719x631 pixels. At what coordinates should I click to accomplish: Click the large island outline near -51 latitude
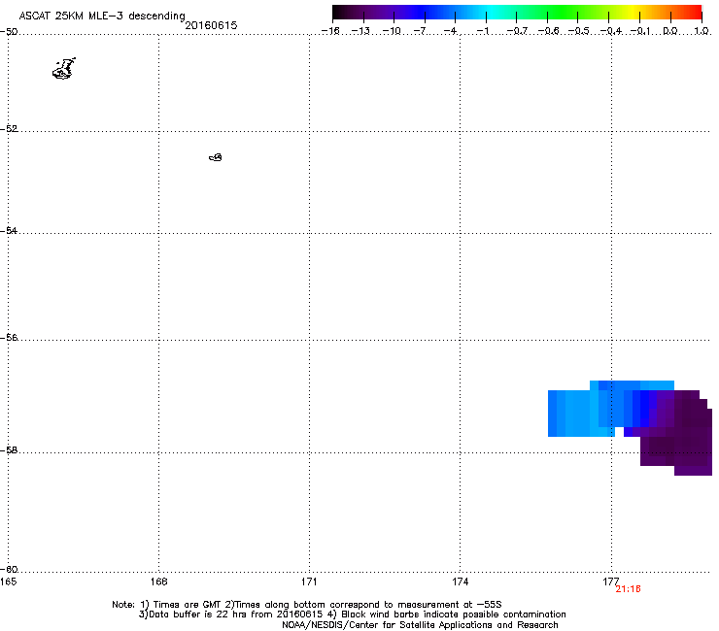[x=64, y=69]
